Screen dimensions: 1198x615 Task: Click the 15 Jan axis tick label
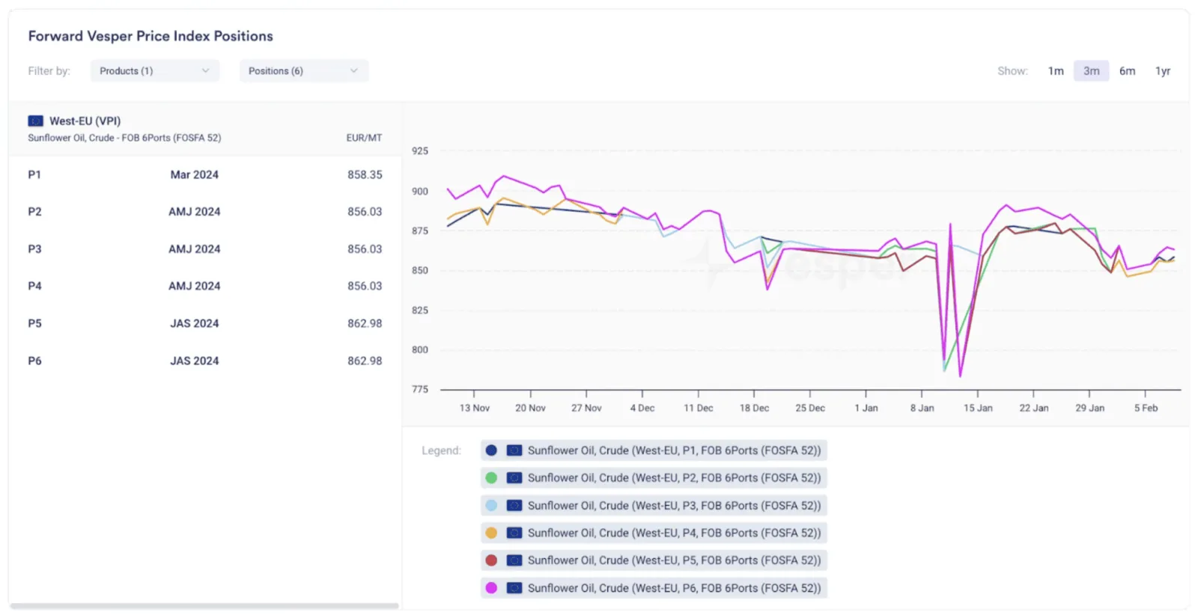978,409
